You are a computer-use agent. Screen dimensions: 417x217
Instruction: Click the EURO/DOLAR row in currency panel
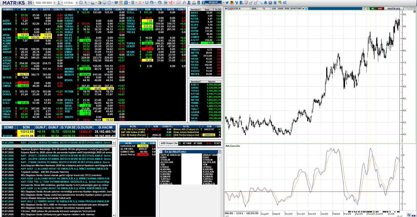[x=138, y=146]
